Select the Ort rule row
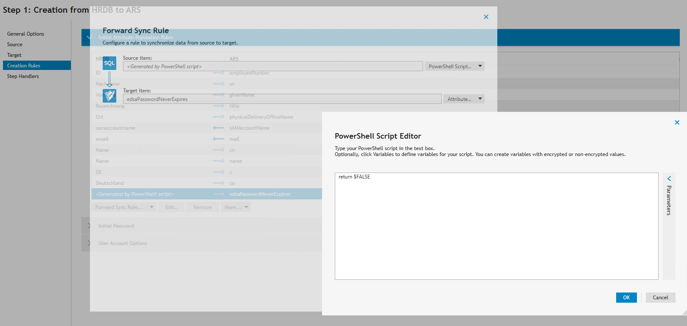 click(207, 117)
